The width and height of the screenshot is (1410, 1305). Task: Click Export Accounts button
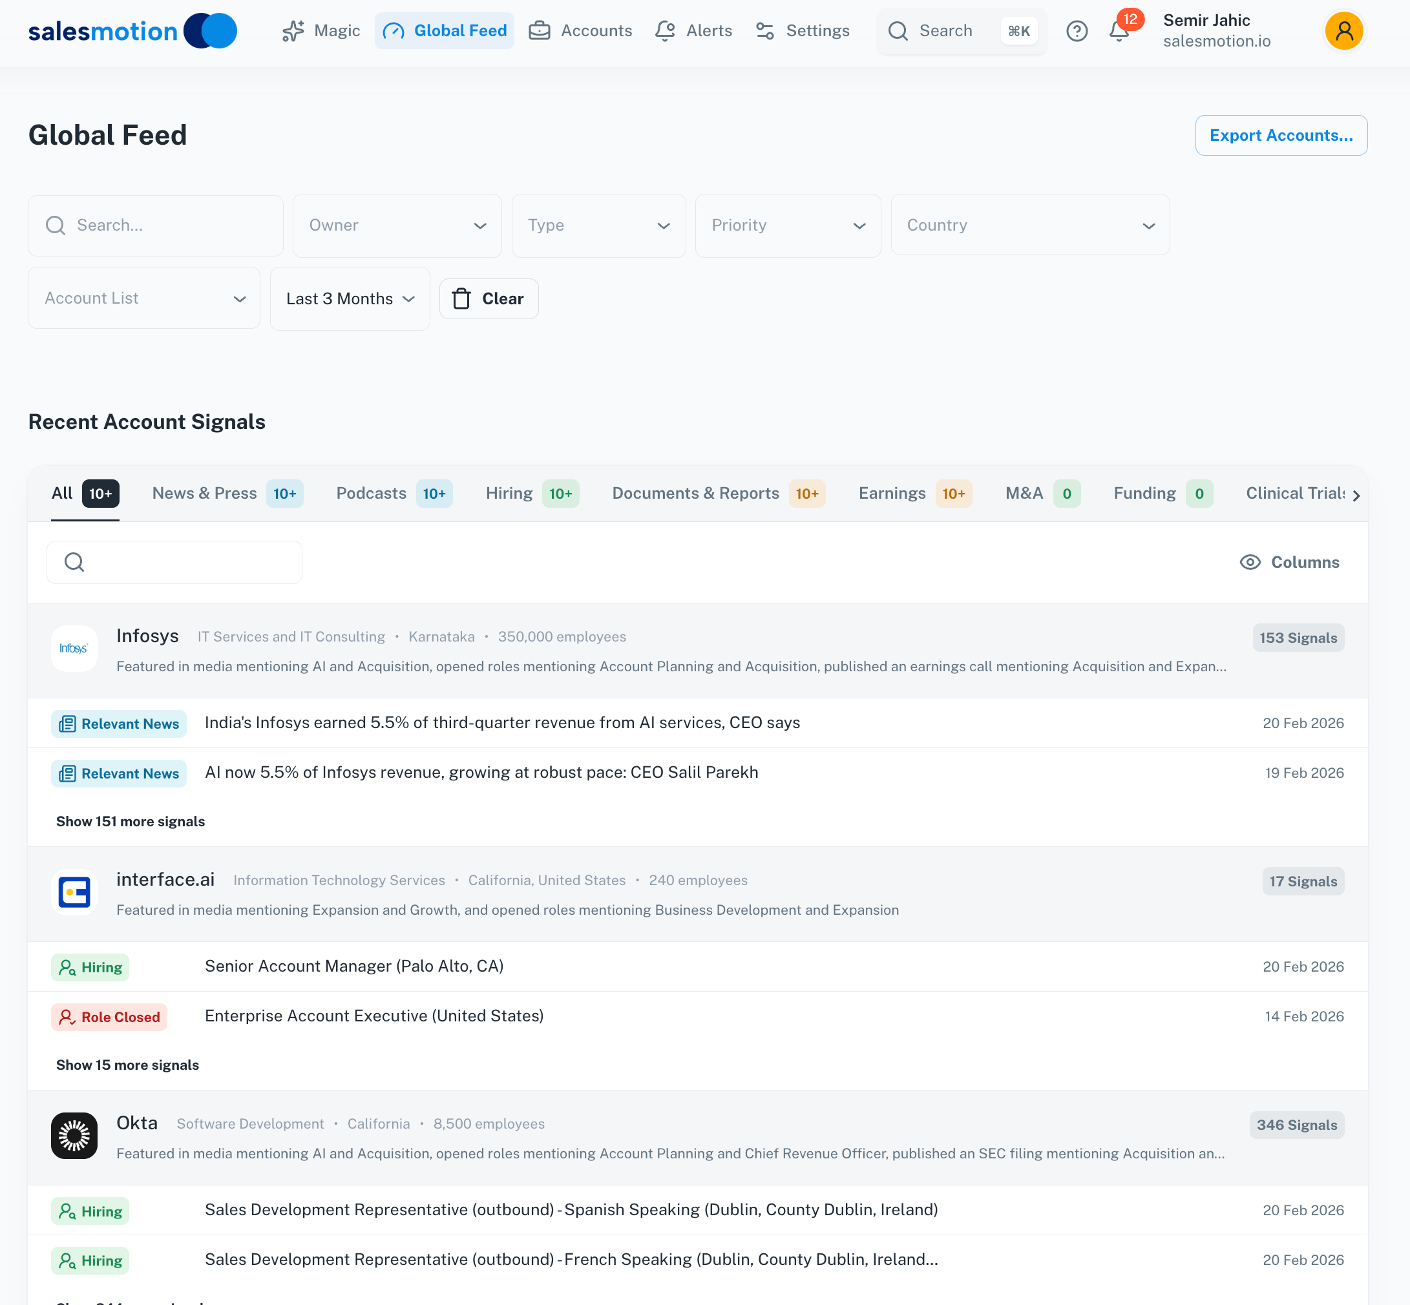[x=1281, y=136]
